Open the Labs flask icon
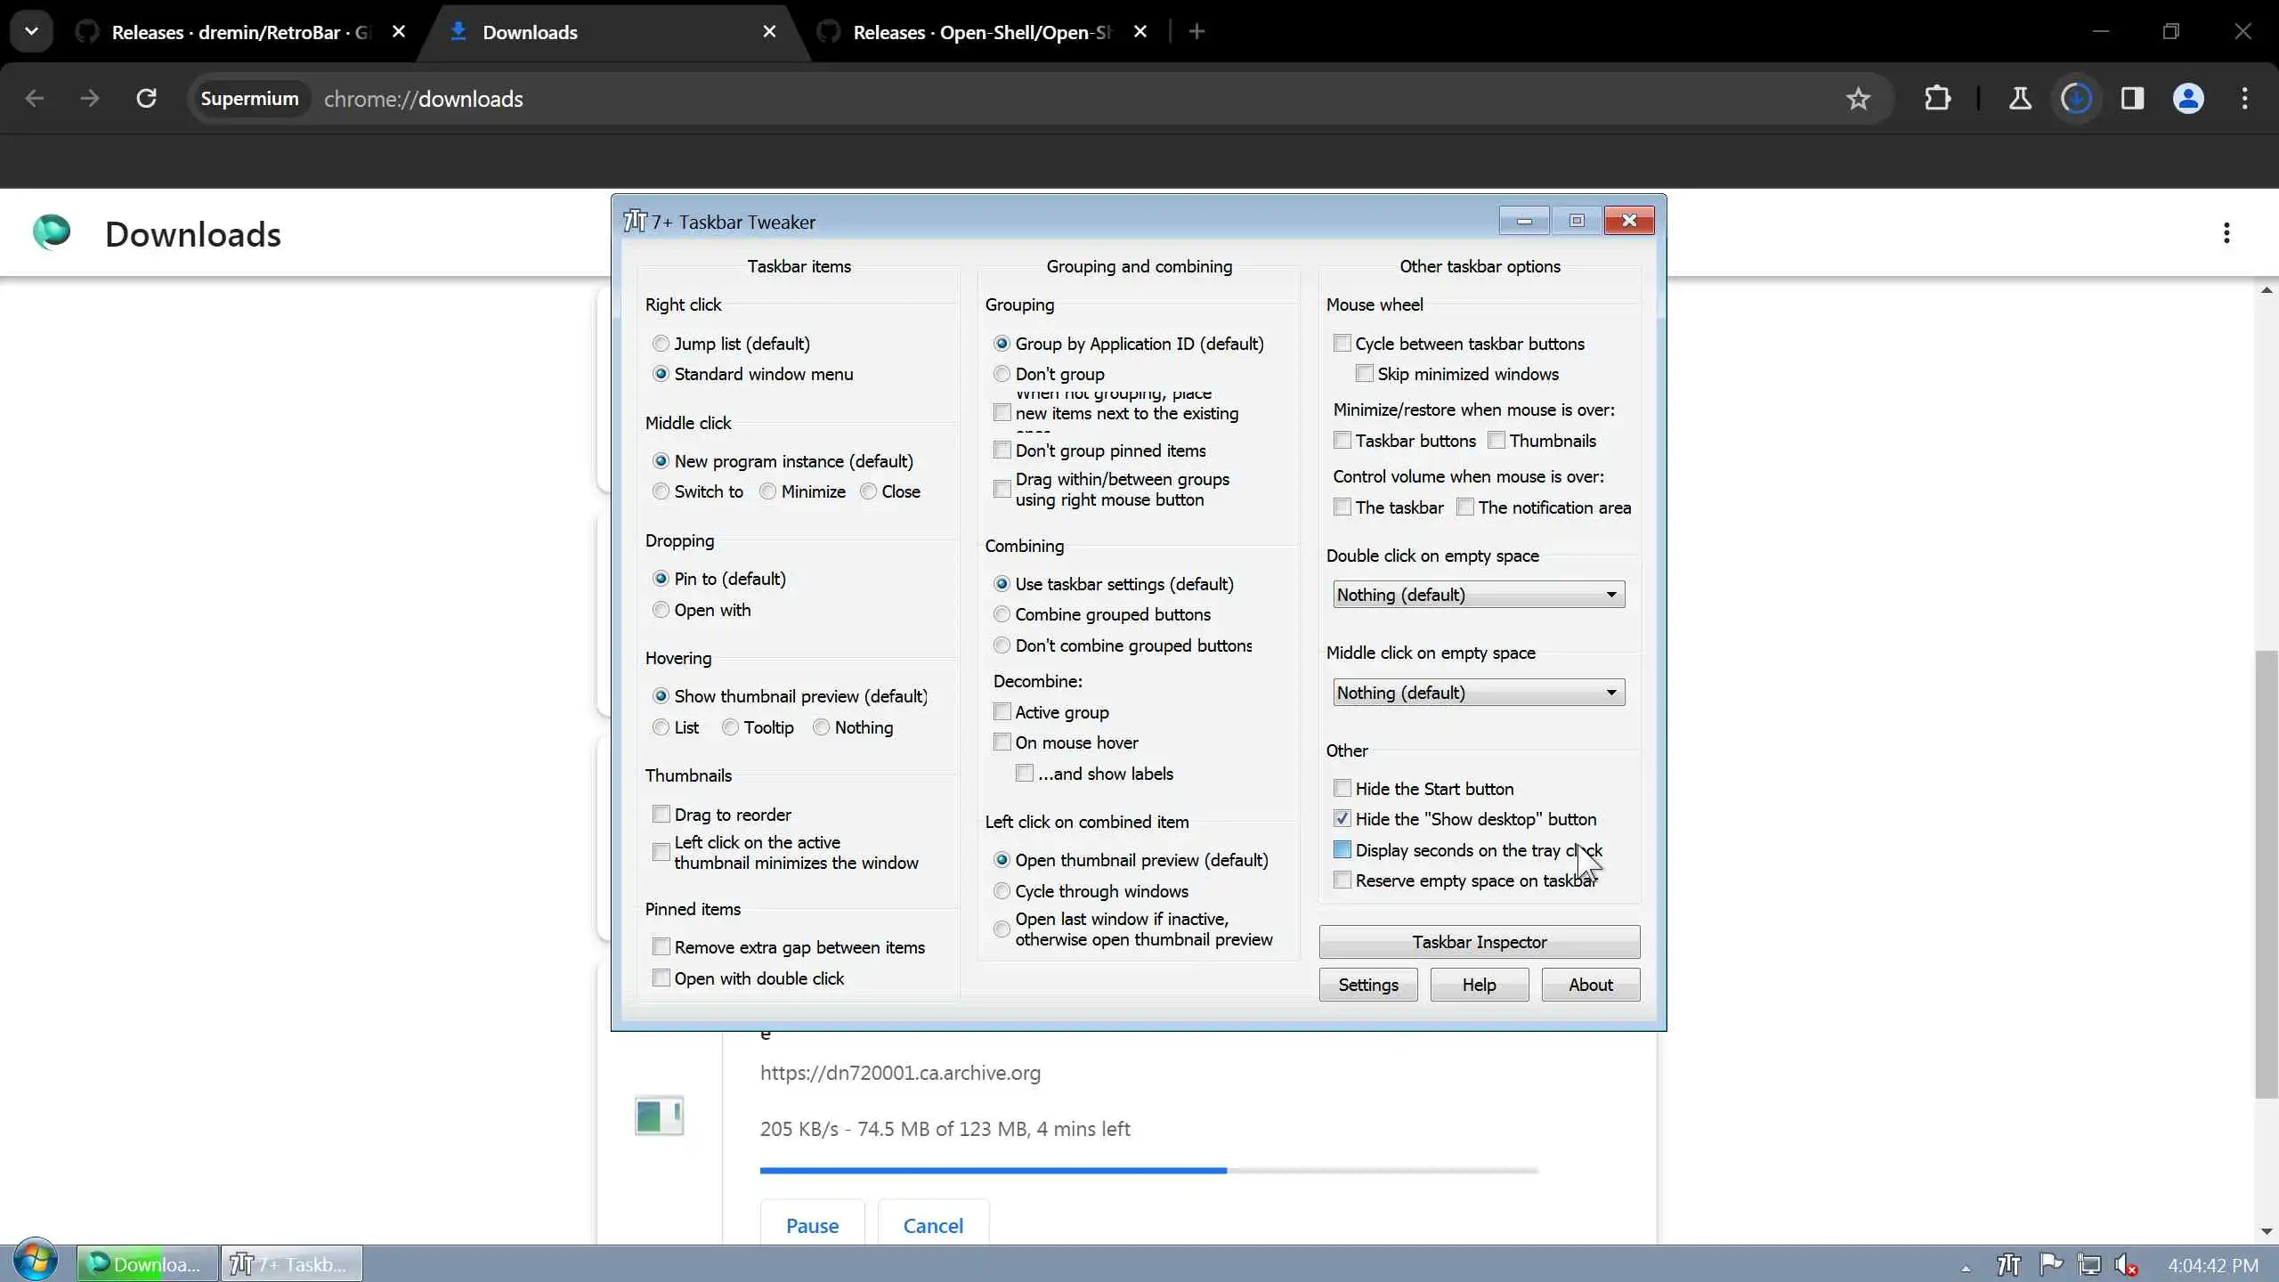The image size is (2279, 1282). pyautogui.click(x=2020, y=99)
